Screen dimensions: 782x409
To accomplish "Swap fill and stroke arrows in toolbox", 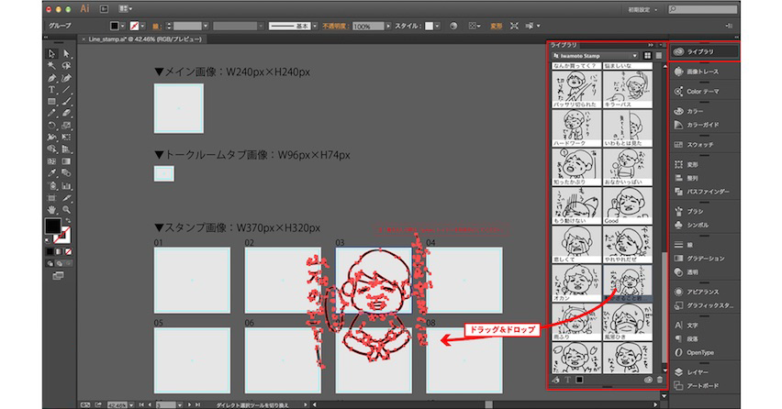I will tap(68, 220).
